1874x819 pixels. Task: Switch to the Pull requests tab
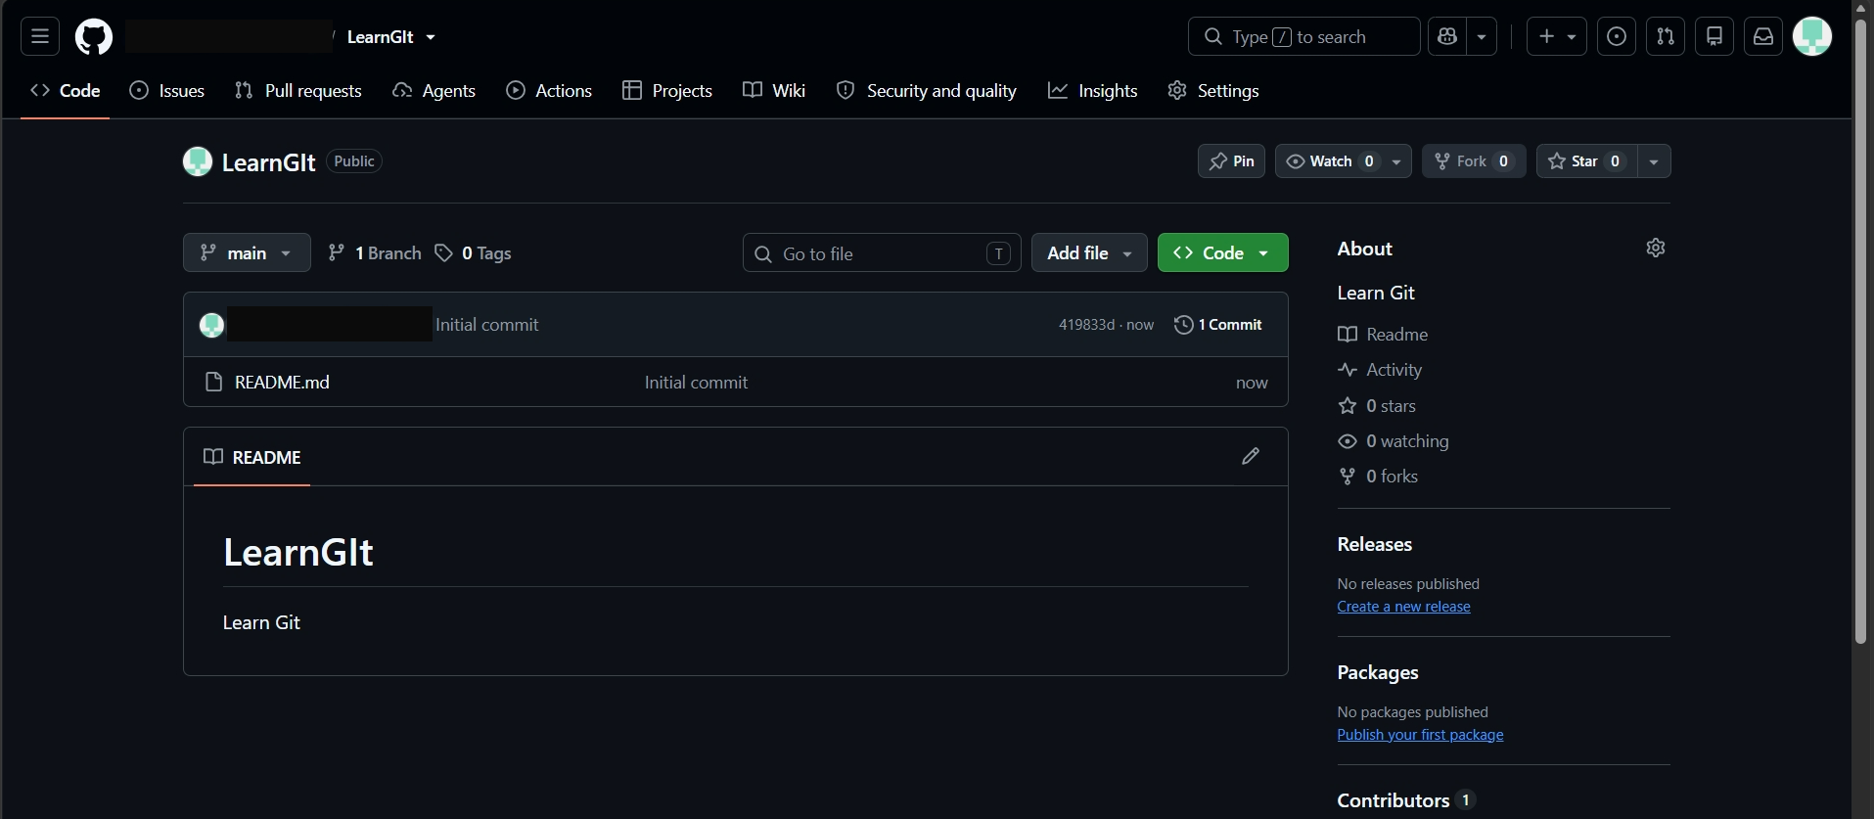298,91
